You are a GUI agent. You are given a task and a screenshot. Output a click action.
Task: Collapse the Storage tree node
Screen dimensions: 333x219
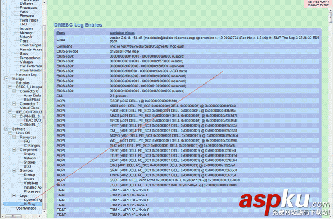(x=7, y=79)
